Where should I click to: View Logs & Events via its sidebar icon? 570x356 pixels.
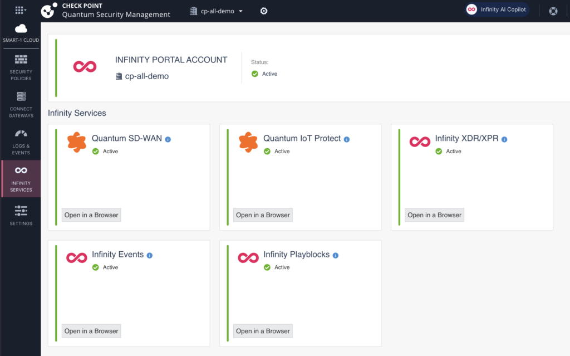tap(21, 133)
